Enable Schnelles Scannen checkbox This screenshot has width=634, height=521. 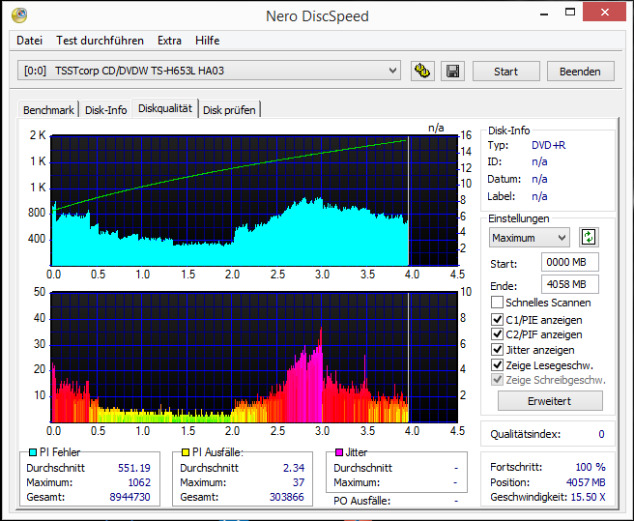click(497, 303)
